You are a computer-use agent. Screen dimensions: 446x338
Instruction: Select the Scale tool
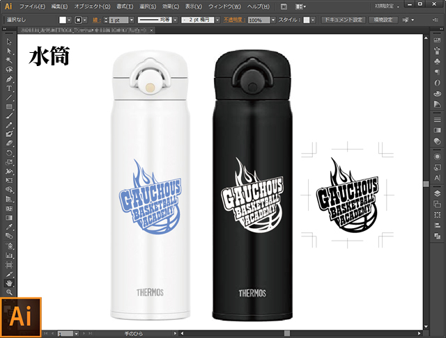coord(9,162)
